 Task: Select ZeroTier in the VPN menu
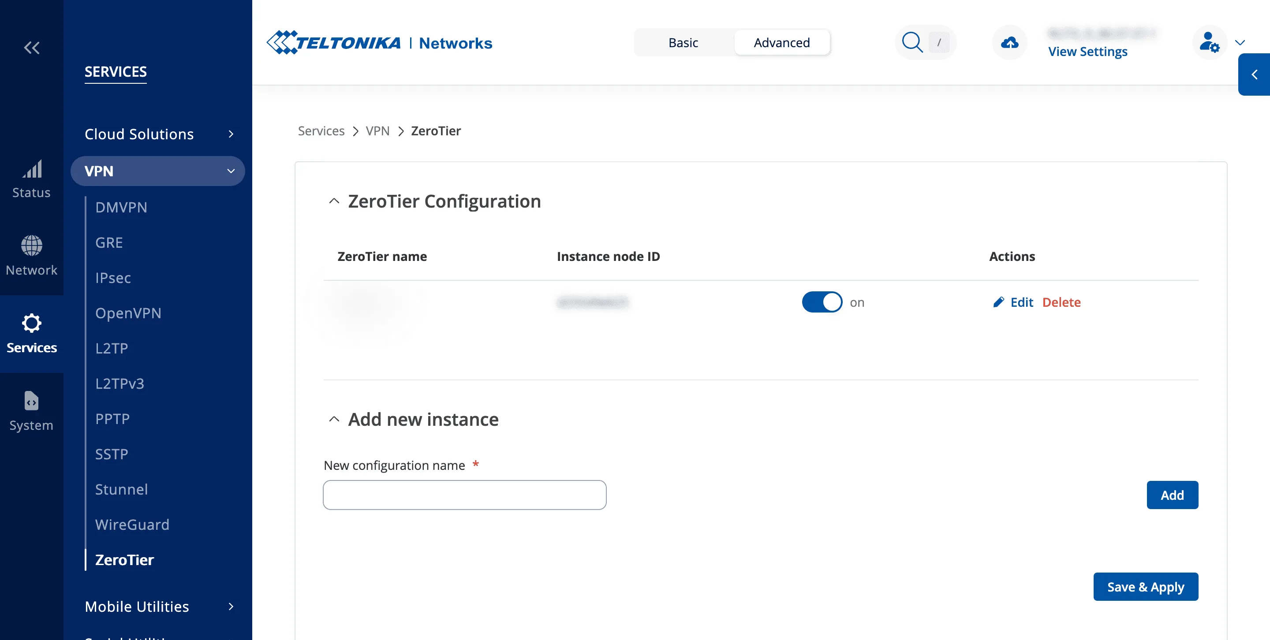124,560
